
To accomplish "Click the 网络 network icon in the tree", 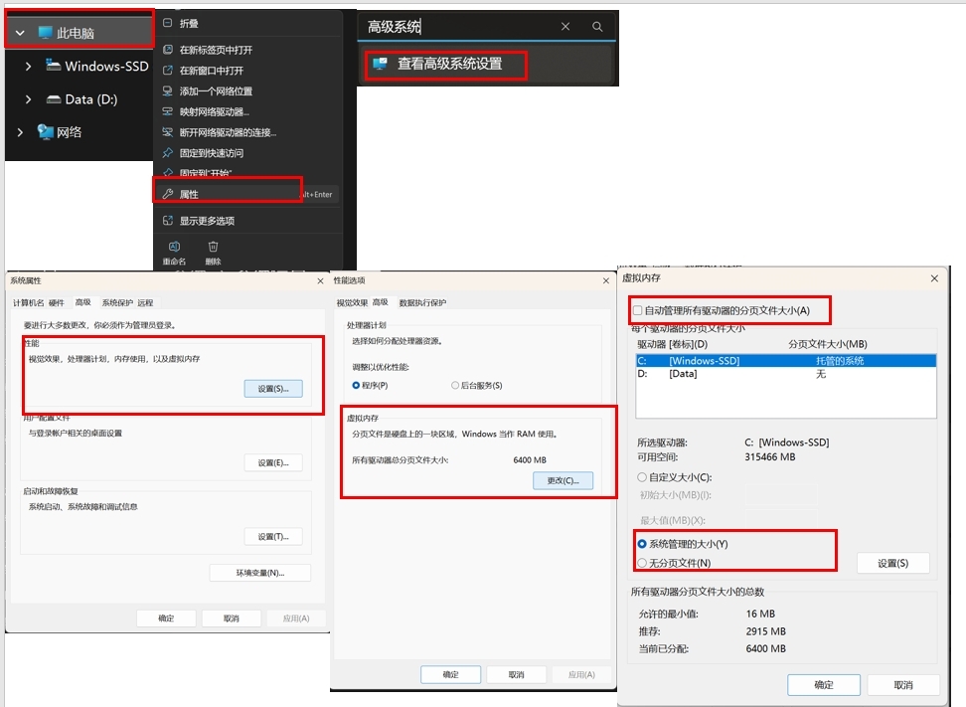I will point(45,132).
